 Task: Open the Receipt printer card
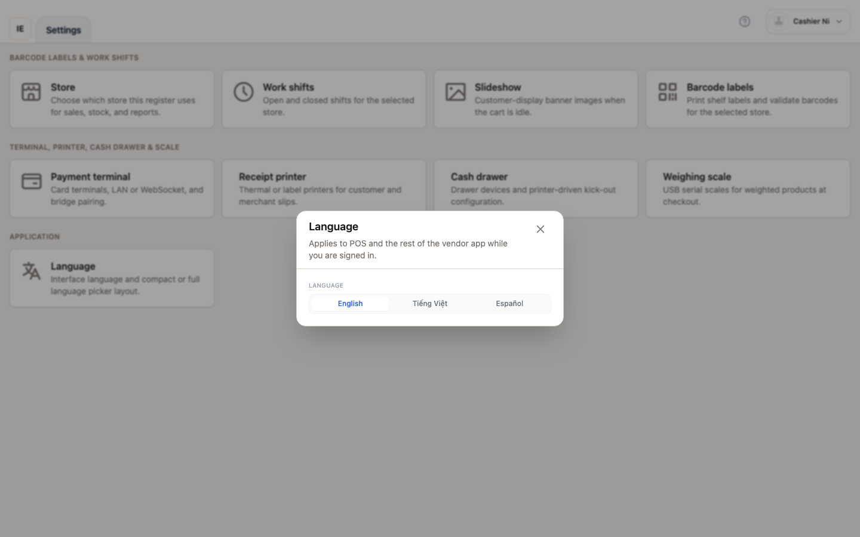coord(324,189)
